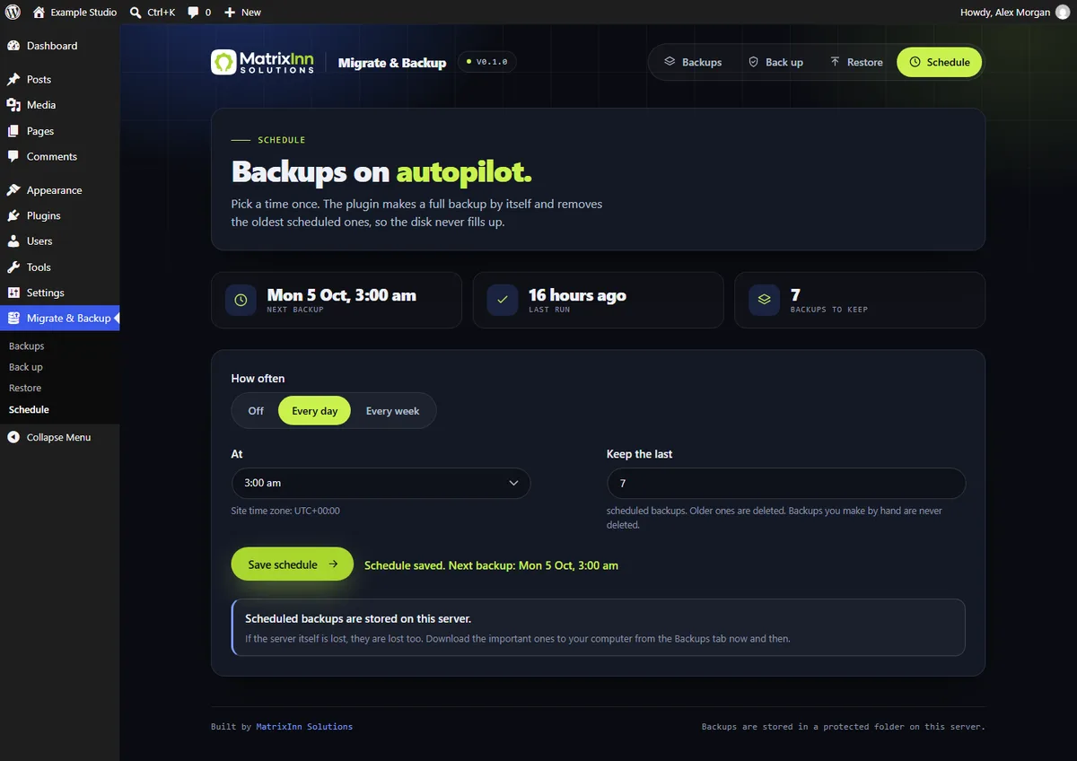Click the Users person icon
The width and height of the screenshot is (1077, 761).
point(13,241)
